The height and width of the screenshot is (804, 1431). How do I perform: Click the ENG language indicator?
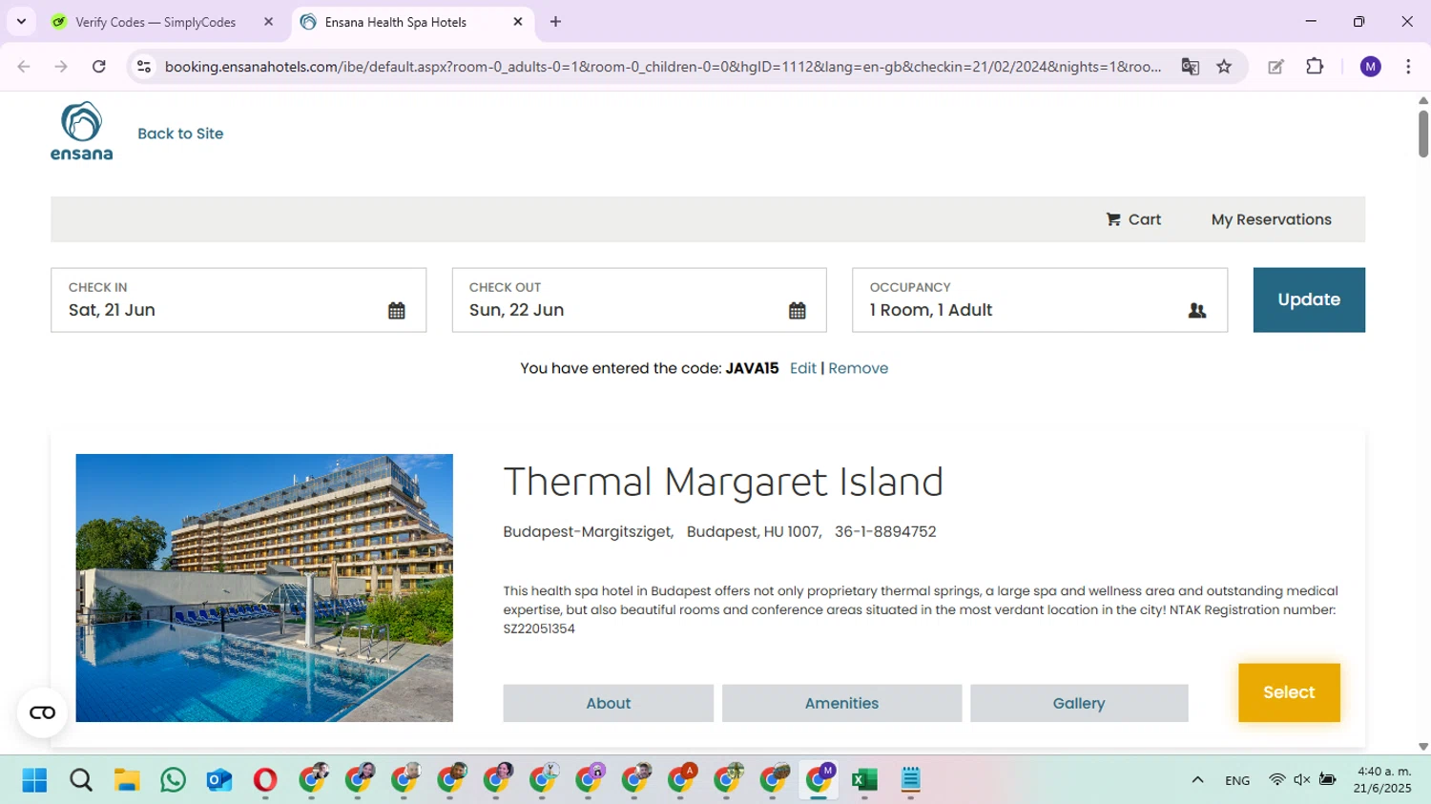point(1237,780)
